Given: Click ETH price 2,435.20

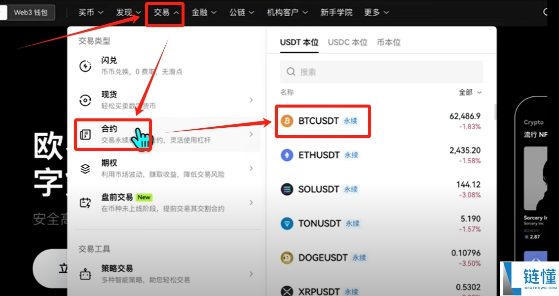Looking at the screenshot, I should pos(465,150).
